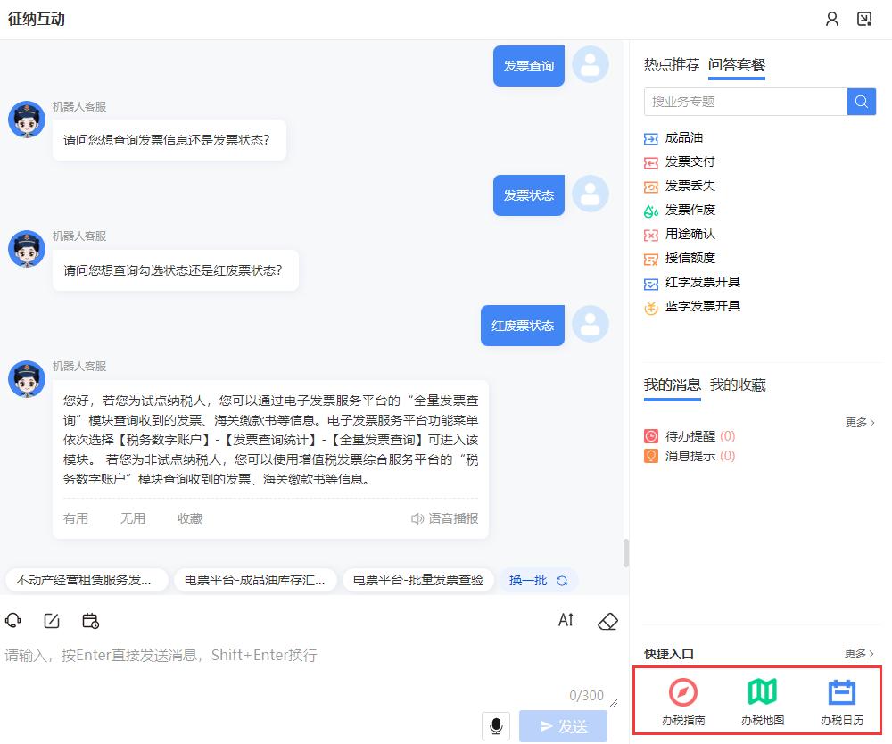Click the blue search magnifier icon
Viewport: 892px width, 744px height.
click(861, 101)
